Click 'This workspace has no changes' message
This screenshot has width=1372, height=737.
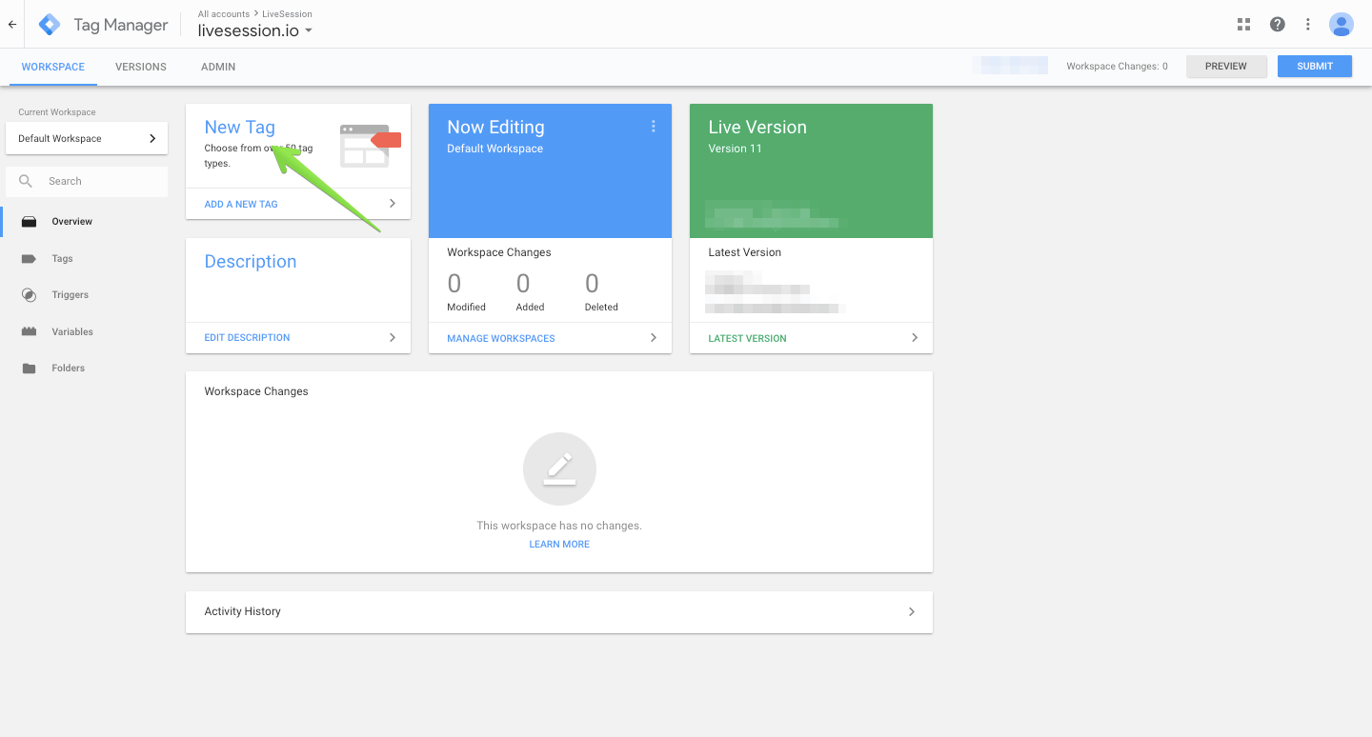559,526
